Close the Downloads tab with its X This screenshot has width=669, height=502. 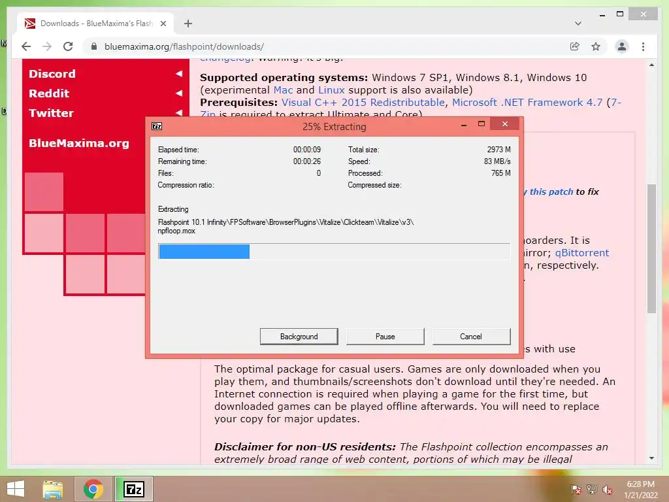click(163, 24)
